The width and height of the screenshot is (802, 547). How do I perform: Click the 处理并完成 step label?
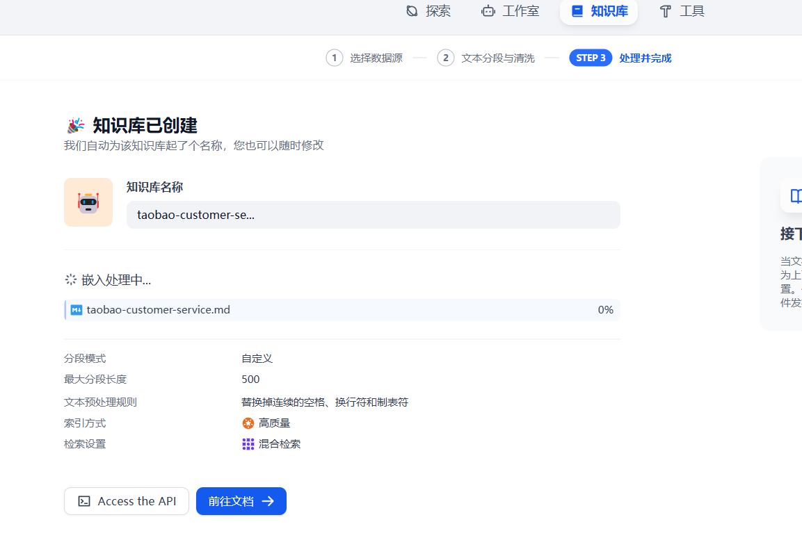(645, 58)
